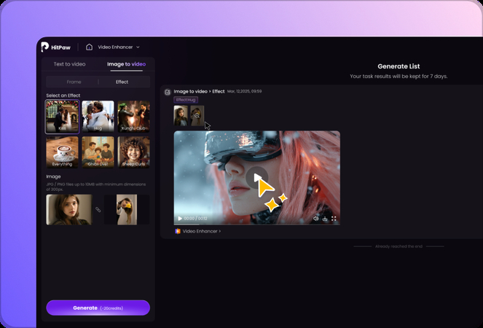The height and width of the screenshot is (328, 483).
Task: Click the 'Select an Effect' label
Action: [63, 95]
